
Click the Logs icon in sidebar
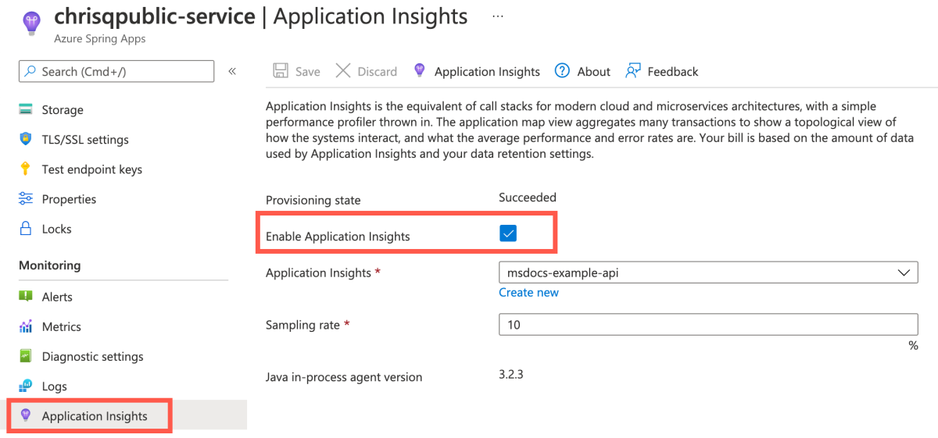(x=26, y=385)
